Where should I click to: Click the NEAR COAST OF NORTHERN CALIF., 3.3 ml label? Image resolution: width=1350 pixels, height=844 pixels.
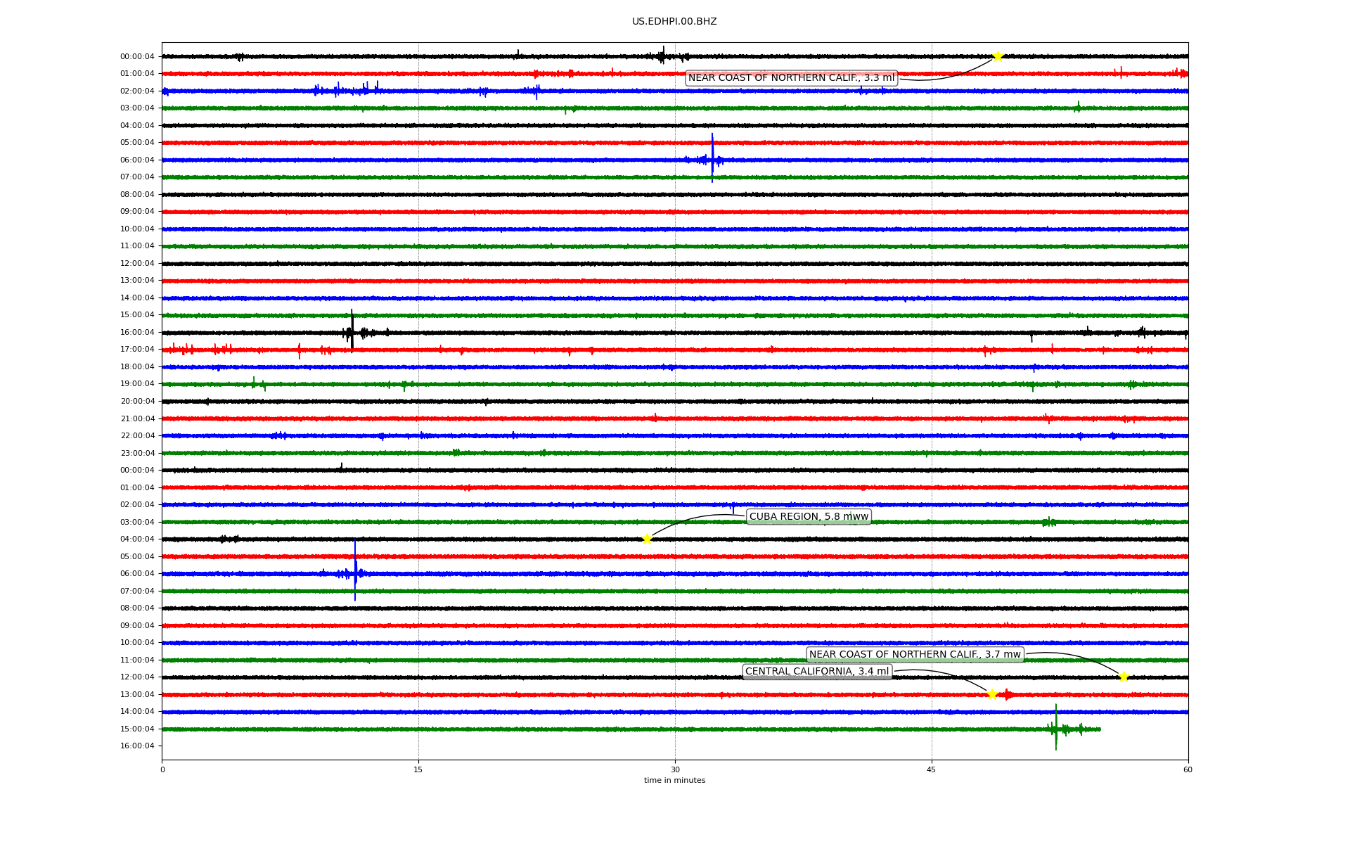click(791, 78)
